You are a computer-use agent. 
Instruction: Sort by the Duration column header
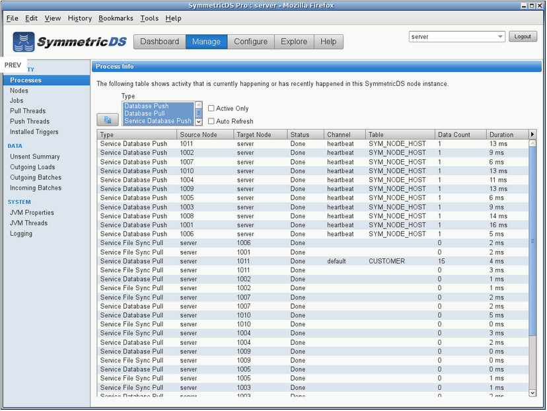507,134
